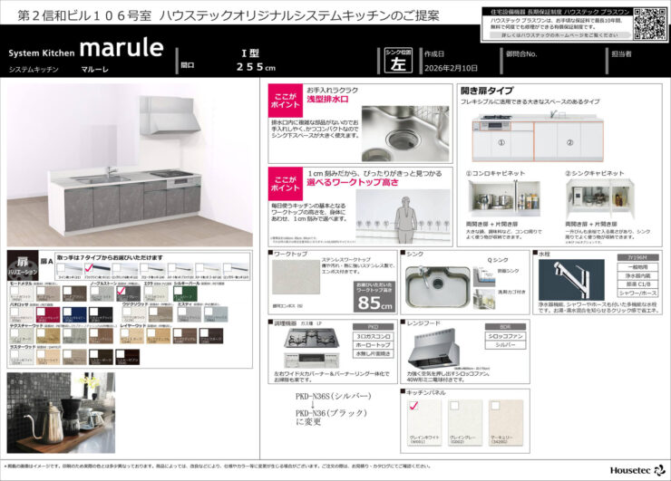The image size is (671, 481).
Task: Click the 選べるワークトップ高さ pink heading
Action: point(352,182)
